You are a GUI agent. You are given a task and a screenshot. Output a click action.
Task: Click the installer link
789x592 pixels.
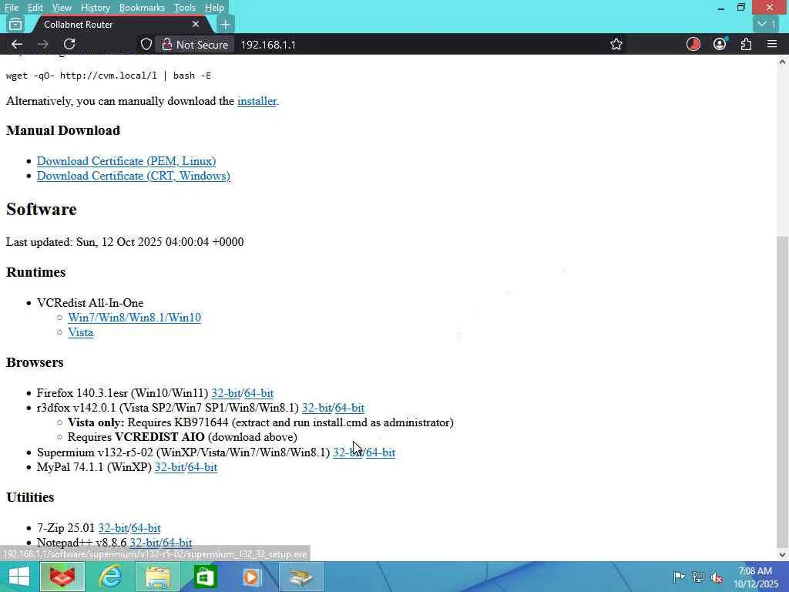257,101
